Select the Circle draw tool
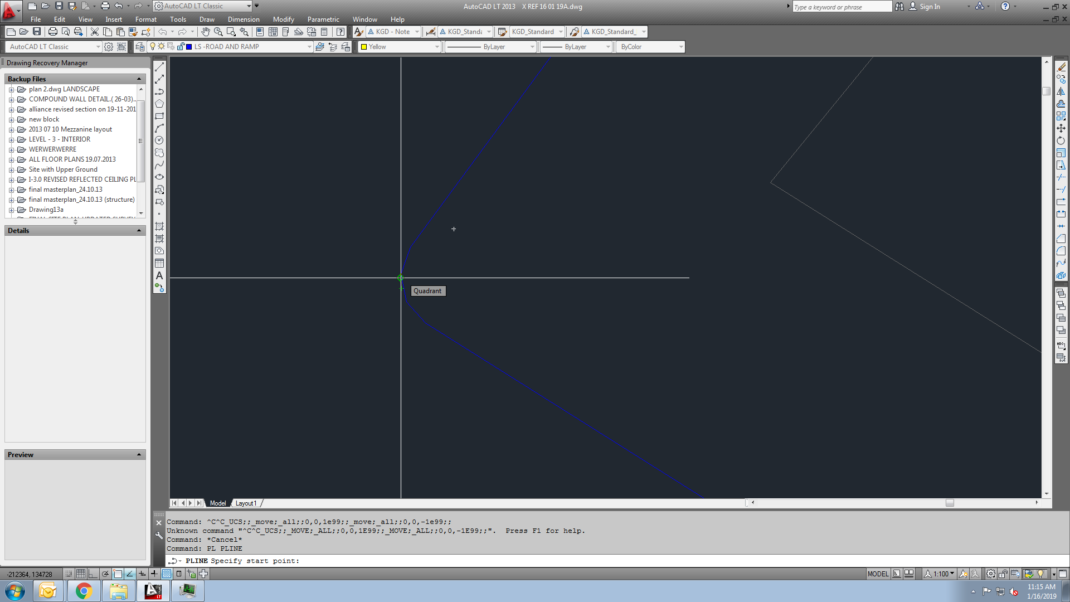 tap(159, 140)
